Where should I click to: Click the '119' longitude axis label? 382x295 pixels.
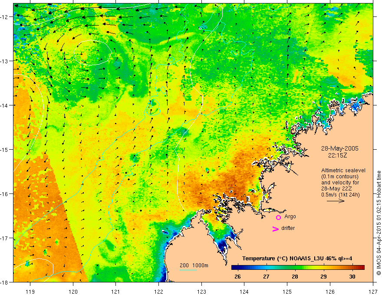point(30,292)
